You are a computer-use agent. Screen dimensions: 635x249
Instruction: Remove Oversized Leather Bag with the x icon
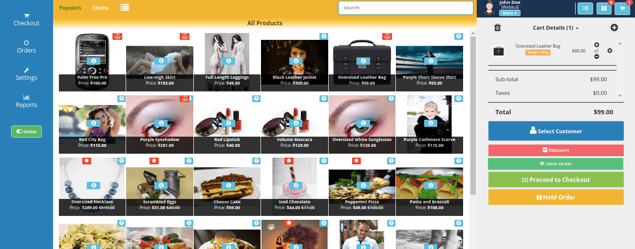(x=610, y=51)
